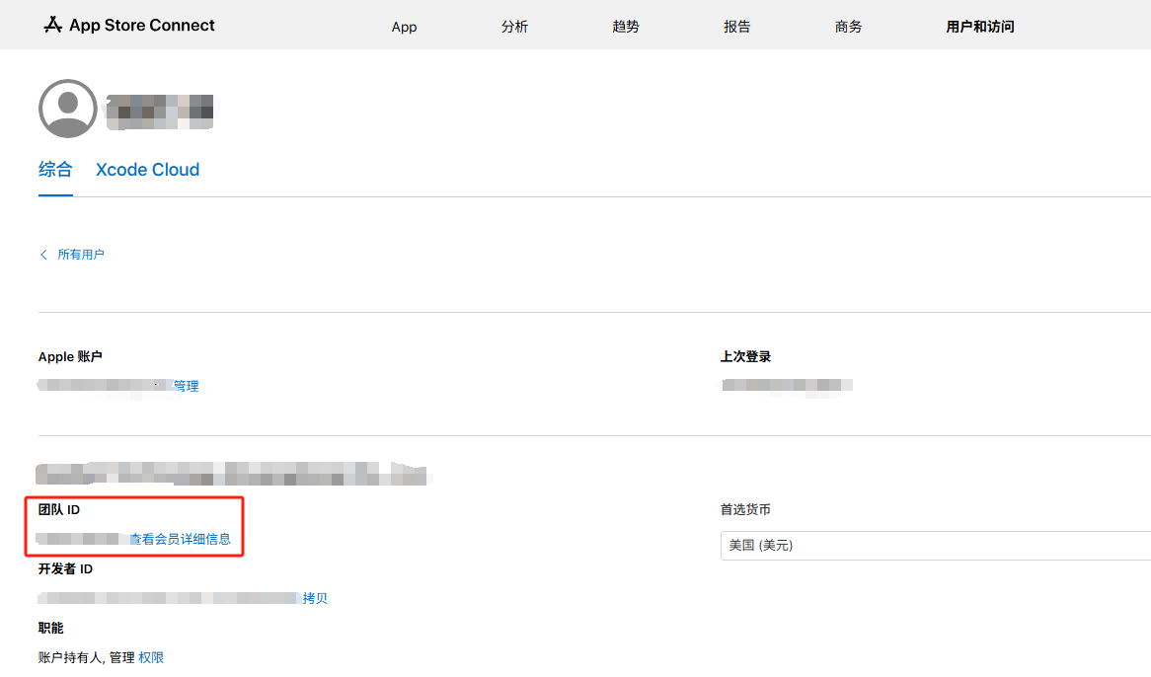Viewport: 1151px width, 677px height.
Task: Go to the 趋势 section
Action: coord(626,27)
